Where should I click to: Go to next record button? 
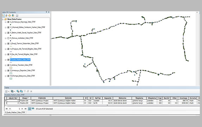22,109
